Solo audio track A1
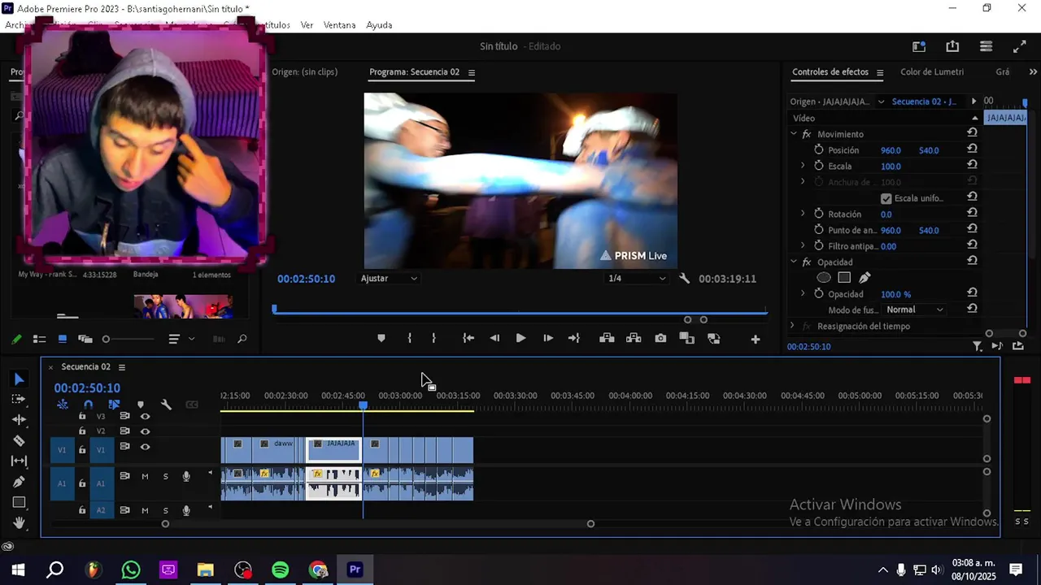This screenshot has height=585, width=1041. coord(166,477)
